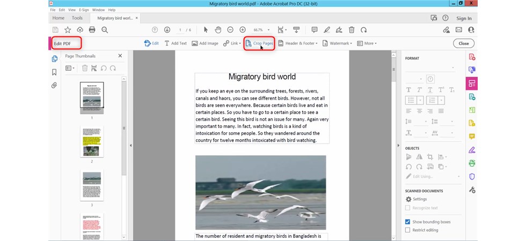Rotate page clockwise in thumbnails panel

pos(113,68)
